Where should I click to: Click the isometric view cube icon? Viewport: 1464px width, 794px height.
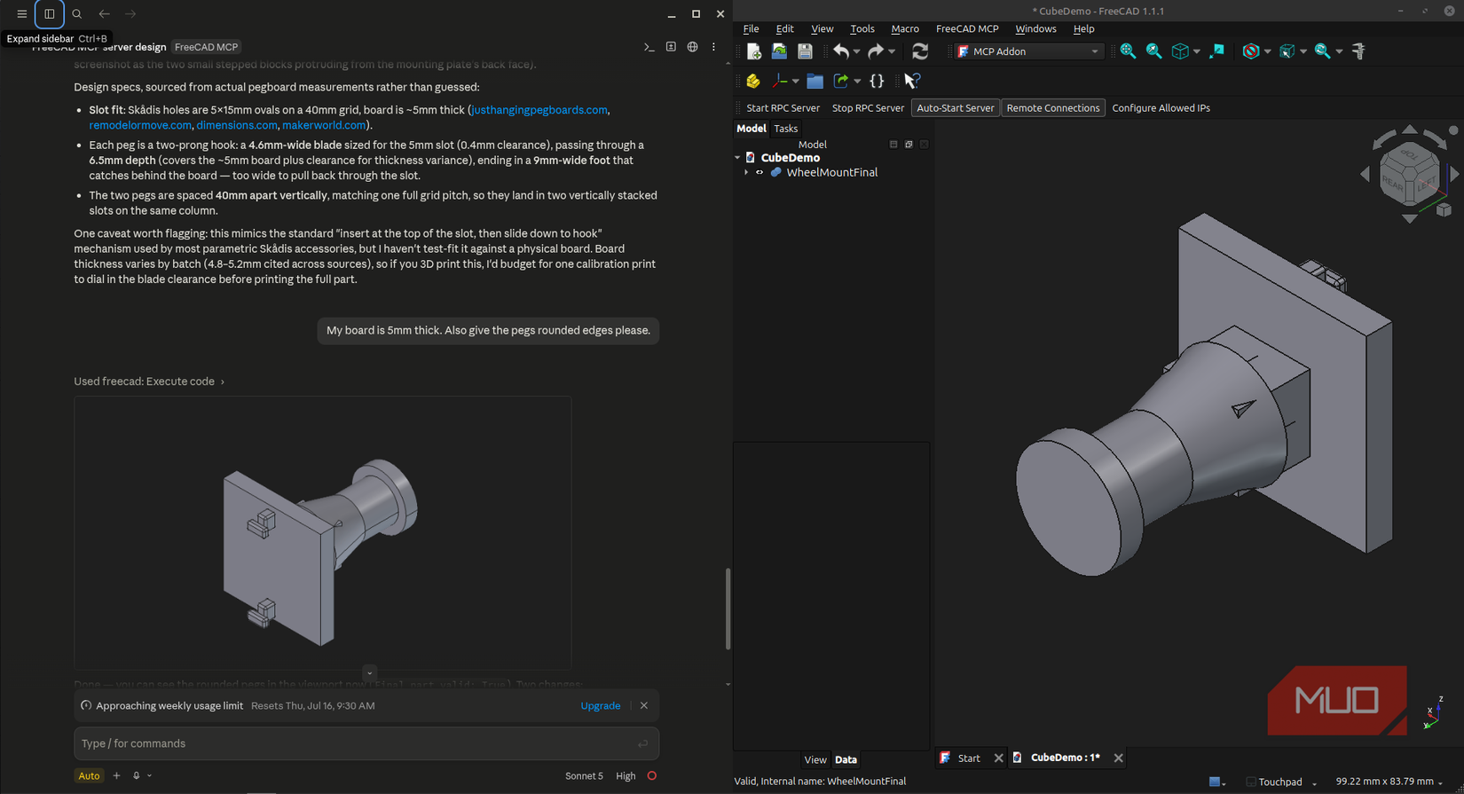[1180, 51]
